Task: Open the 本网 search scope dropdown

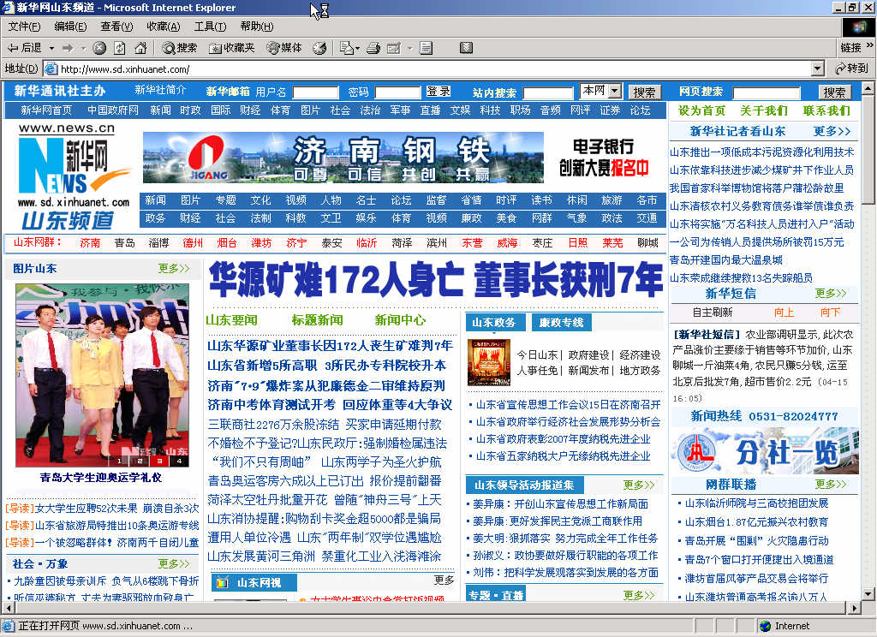Action: [x=615, y=91]
